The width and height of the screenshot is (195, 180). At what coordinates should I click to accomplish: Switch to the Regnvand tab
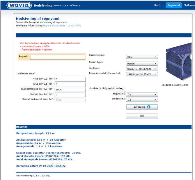pos(173,5)
